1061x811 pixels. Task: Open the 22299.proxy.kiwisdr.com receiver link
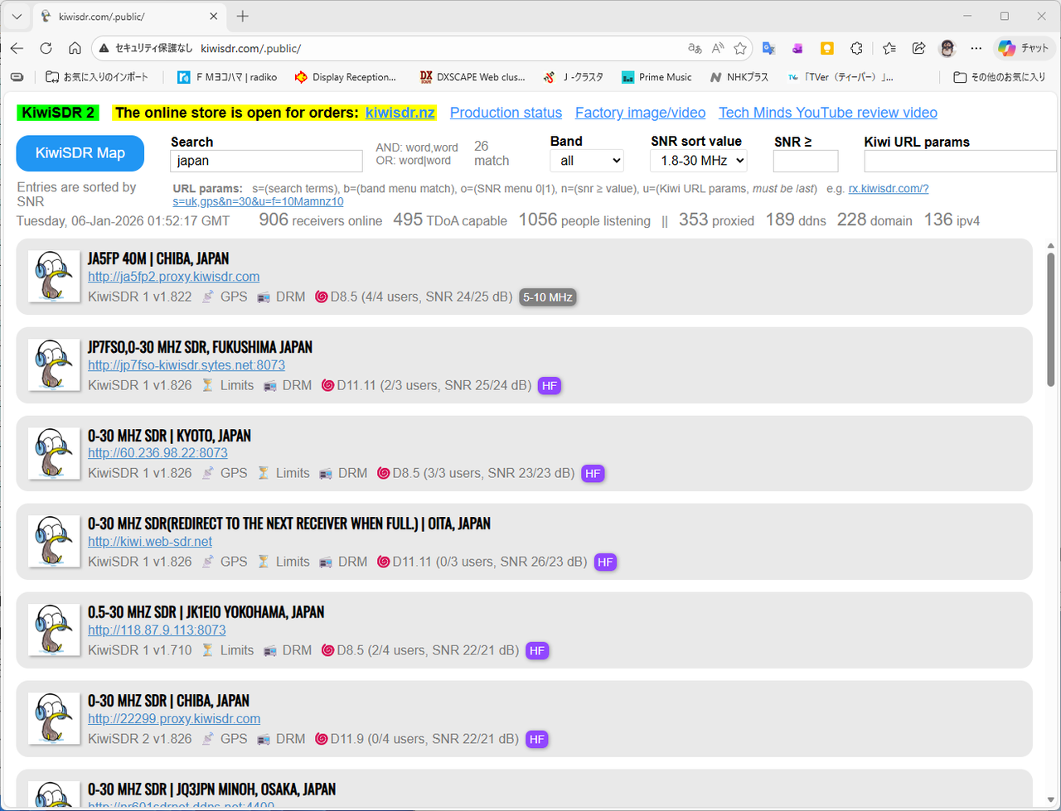pyautogui.click(x=174, y=719)
